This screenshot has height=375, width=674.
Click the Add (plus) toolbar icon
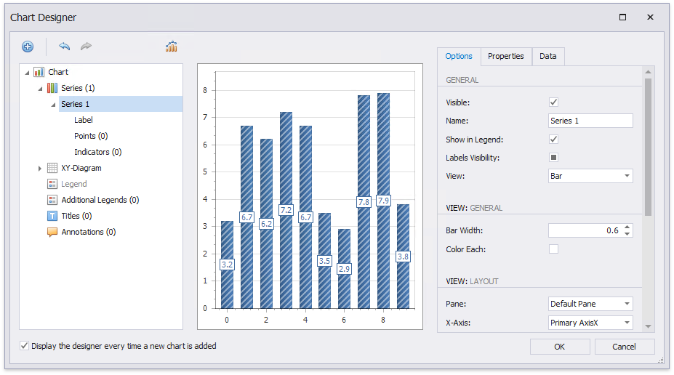click(28, 47)
